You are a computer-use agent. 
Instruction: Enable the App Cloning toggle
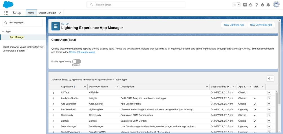(x=76, y=61)
